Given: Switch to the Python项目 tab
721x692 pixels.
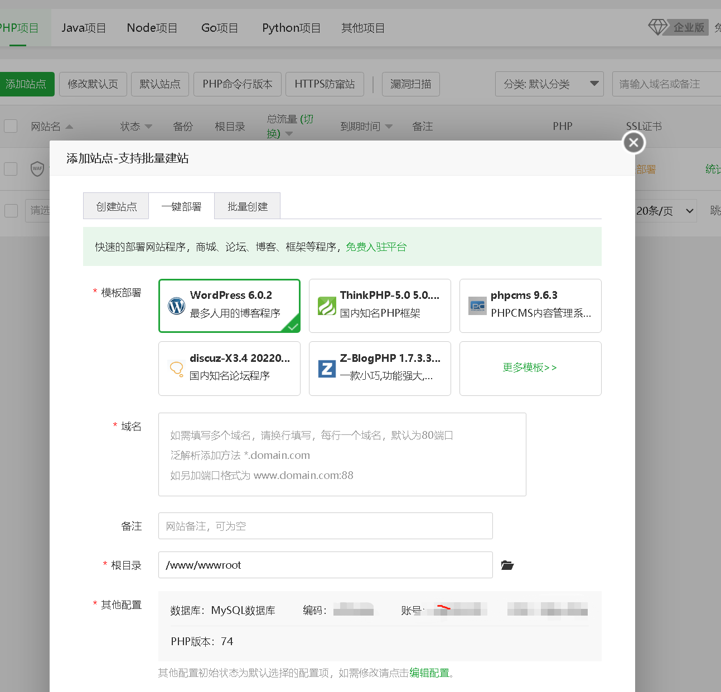Looking at the screenshot, I should (292, 28).
